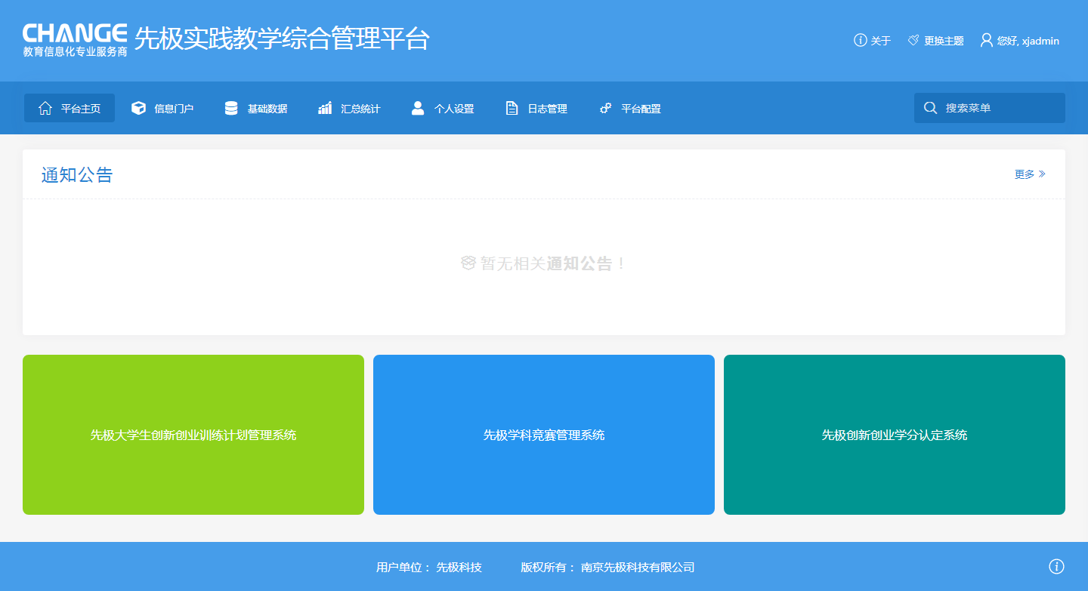Viewport: 1088px width, 591px height.
Task: Open 先极创新创业学分认定系统 teal tile
Action: tap(895, 435)
